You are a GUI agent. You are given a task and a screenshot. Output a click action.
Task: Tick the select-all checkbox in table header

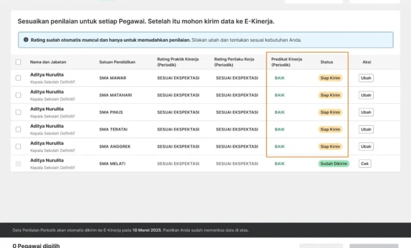tap(18, 62)
